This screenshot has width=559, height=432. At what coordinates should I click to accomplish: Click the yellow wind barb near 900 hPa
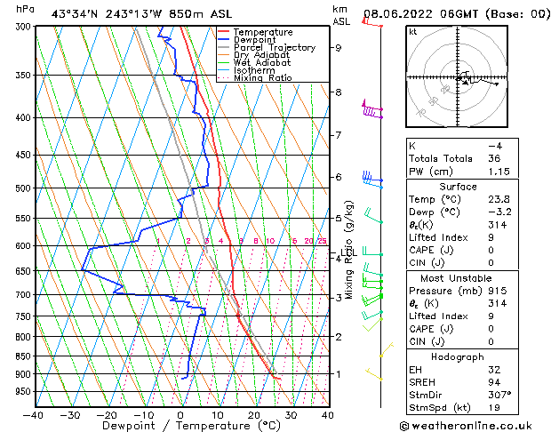coord(373,374)
